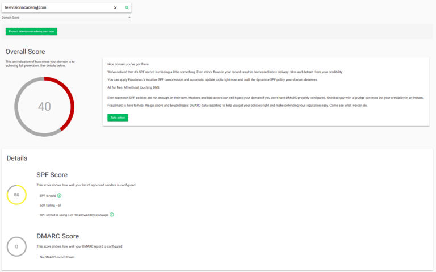Click the DMARC score 0 circle

(16, 246)
